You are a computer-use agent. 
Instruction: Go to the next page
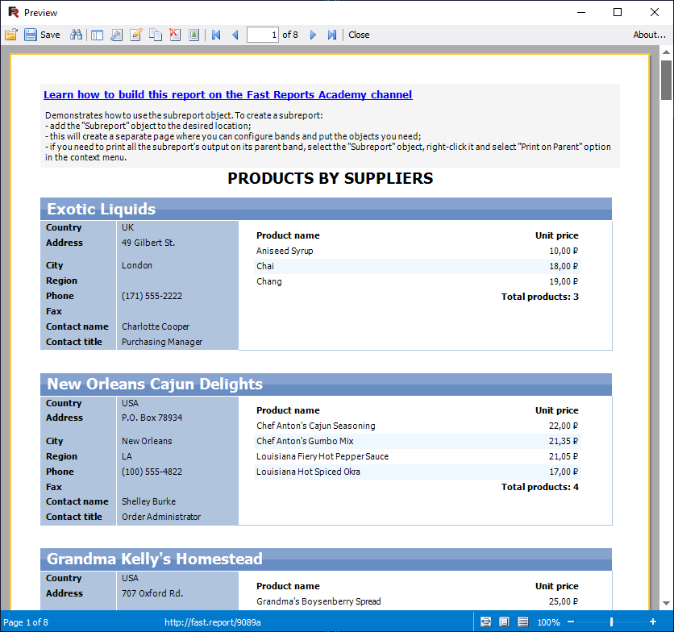tap(313, 35)
